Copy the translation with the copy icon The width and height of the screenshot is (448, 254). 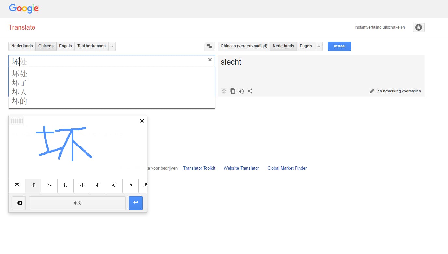(232, 91)
